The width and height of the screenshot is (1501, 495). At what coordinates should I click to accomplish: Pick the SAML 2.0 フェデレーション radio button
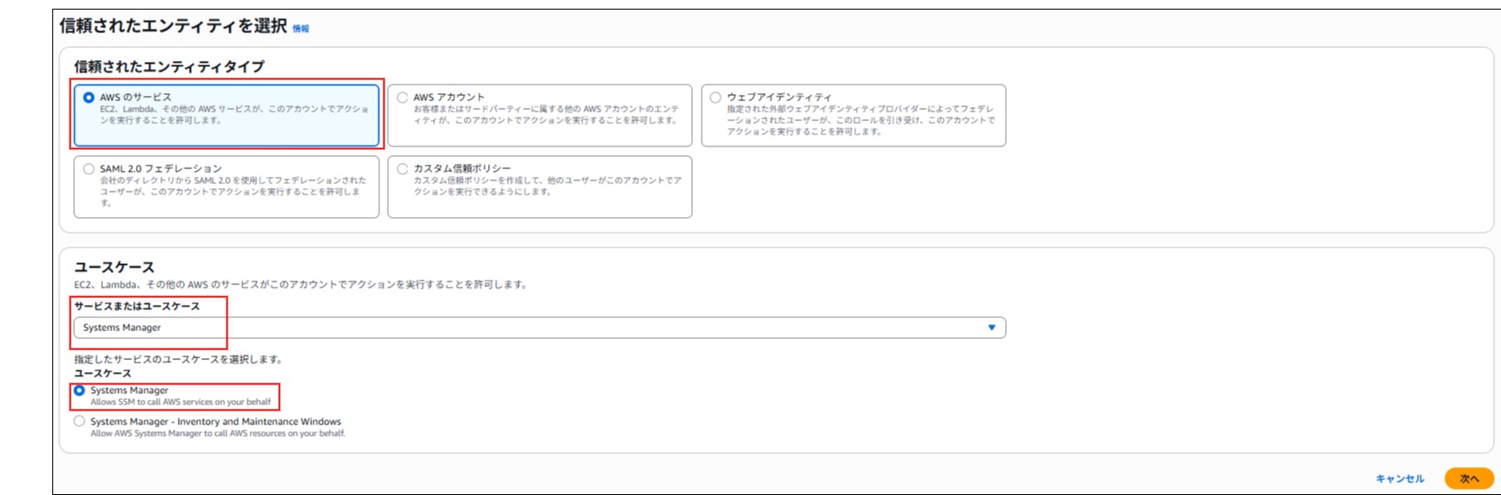(x=89, y=169)
